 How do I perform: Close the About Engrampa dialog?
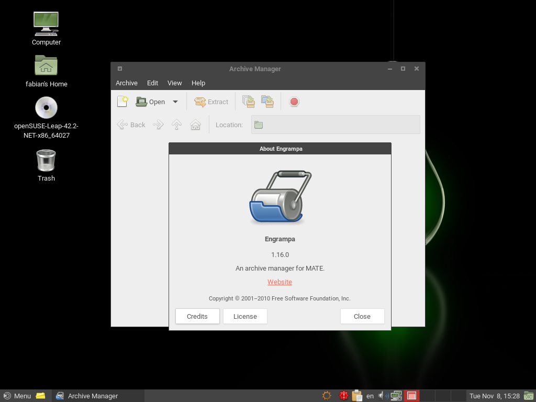[x=362, y=316]
